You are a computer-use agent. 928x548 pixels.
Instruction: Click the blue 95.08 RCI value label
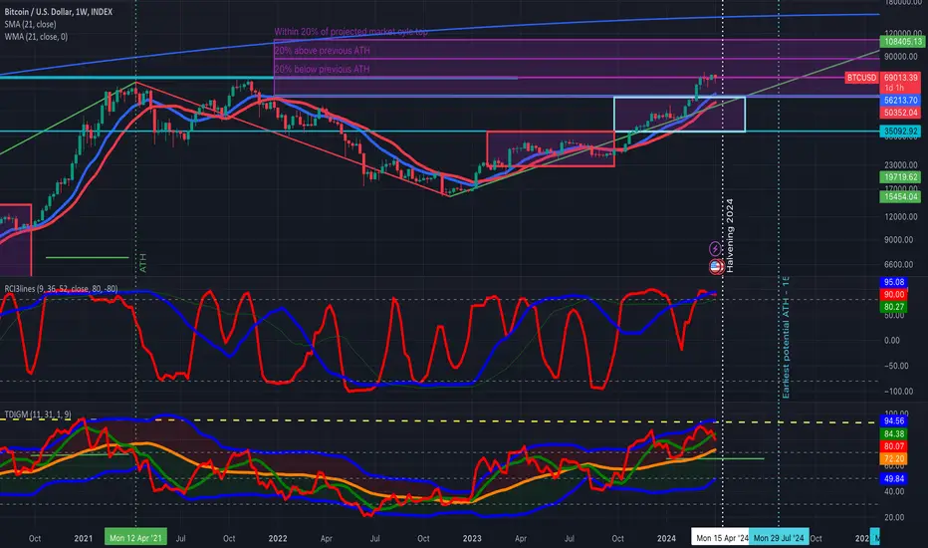coord(894,282)
